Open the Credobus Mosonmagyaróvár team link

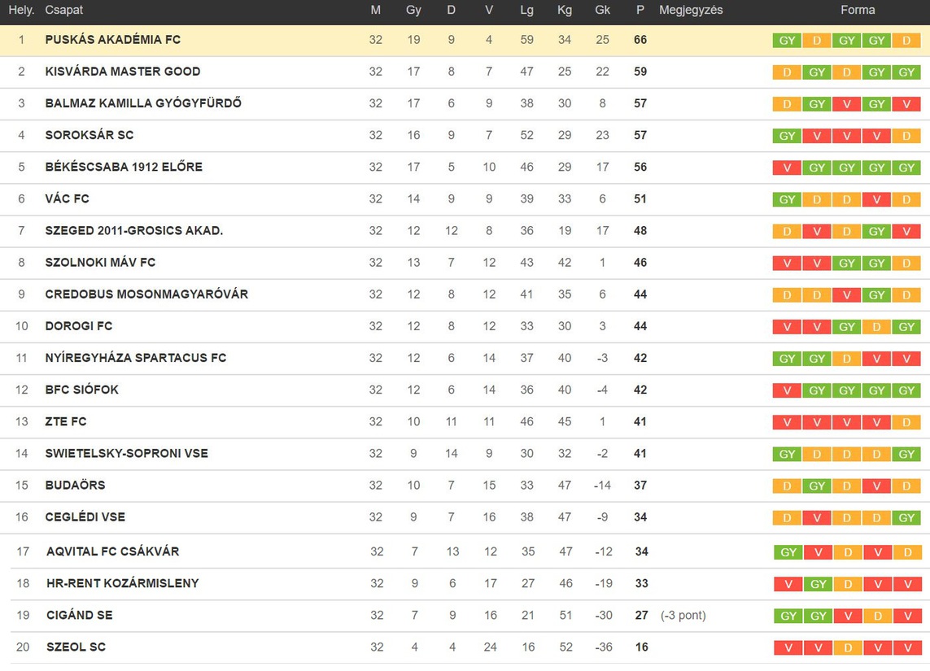click(x=146, y=294)
